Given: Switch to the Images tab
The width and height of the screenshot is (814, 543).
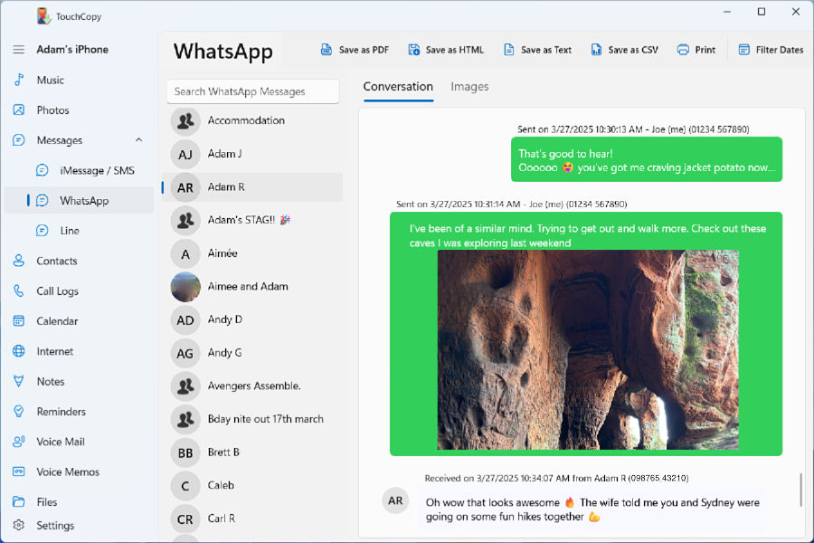Looking at the screenshot, I should coord(469,87).
